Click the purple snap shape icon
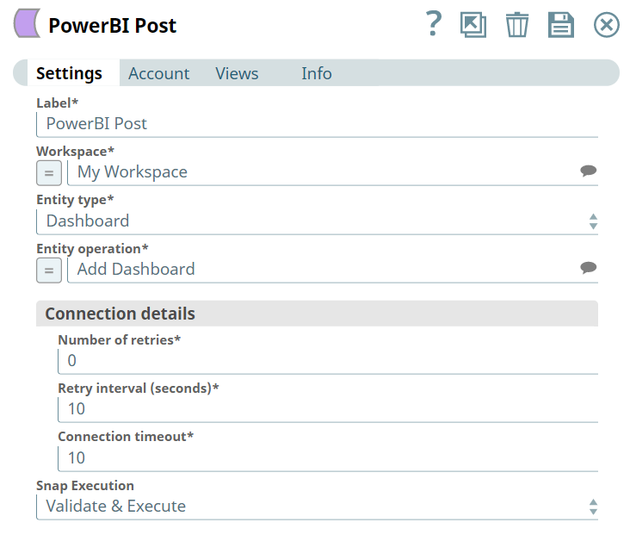Screen dimensions: 630x541 [x=28, y=23]
